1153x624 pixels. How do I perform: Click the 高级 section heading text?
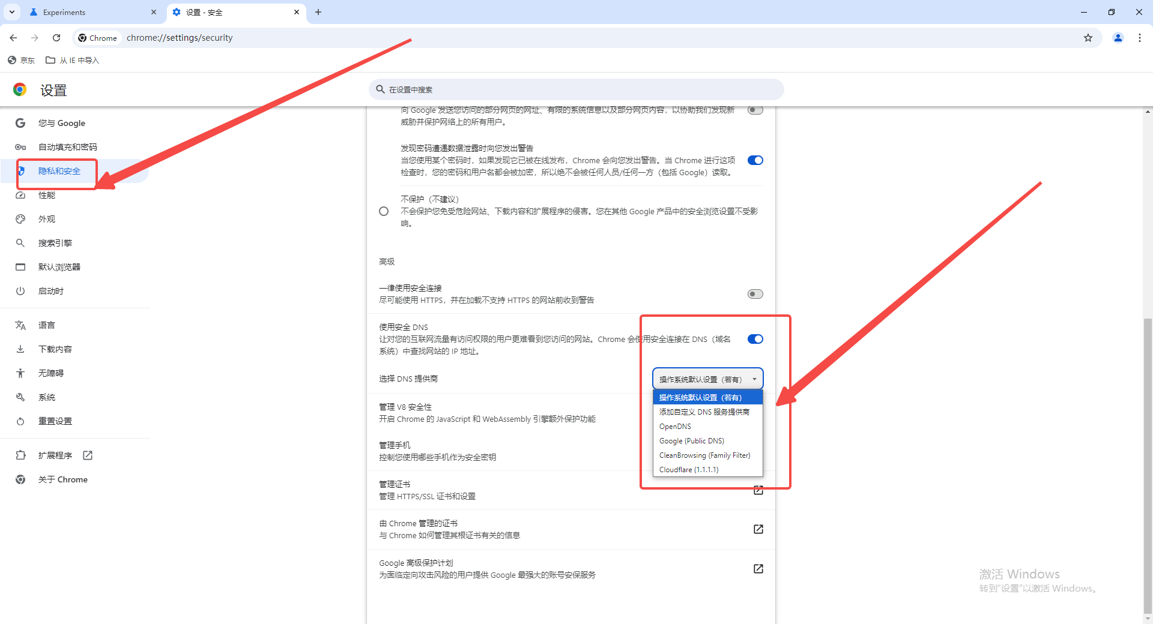[387, 262]
